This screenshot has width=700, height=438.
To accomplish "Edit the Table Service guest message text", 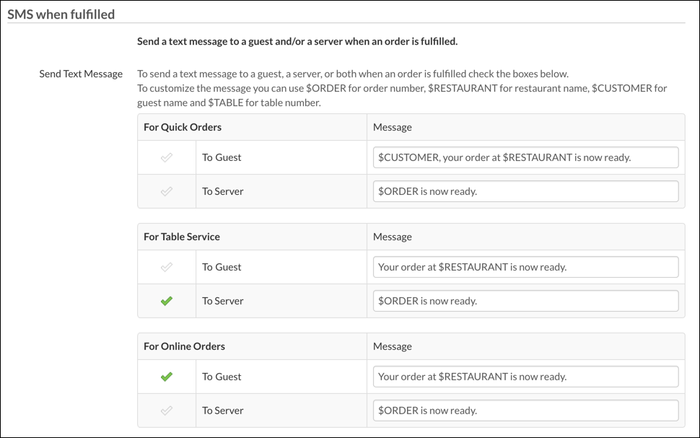I will coord(525,266).
